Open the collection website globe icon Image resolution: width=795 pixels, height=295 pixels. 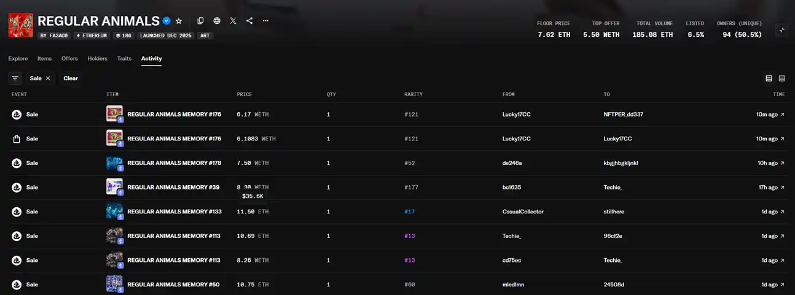(x=217, y=21)
